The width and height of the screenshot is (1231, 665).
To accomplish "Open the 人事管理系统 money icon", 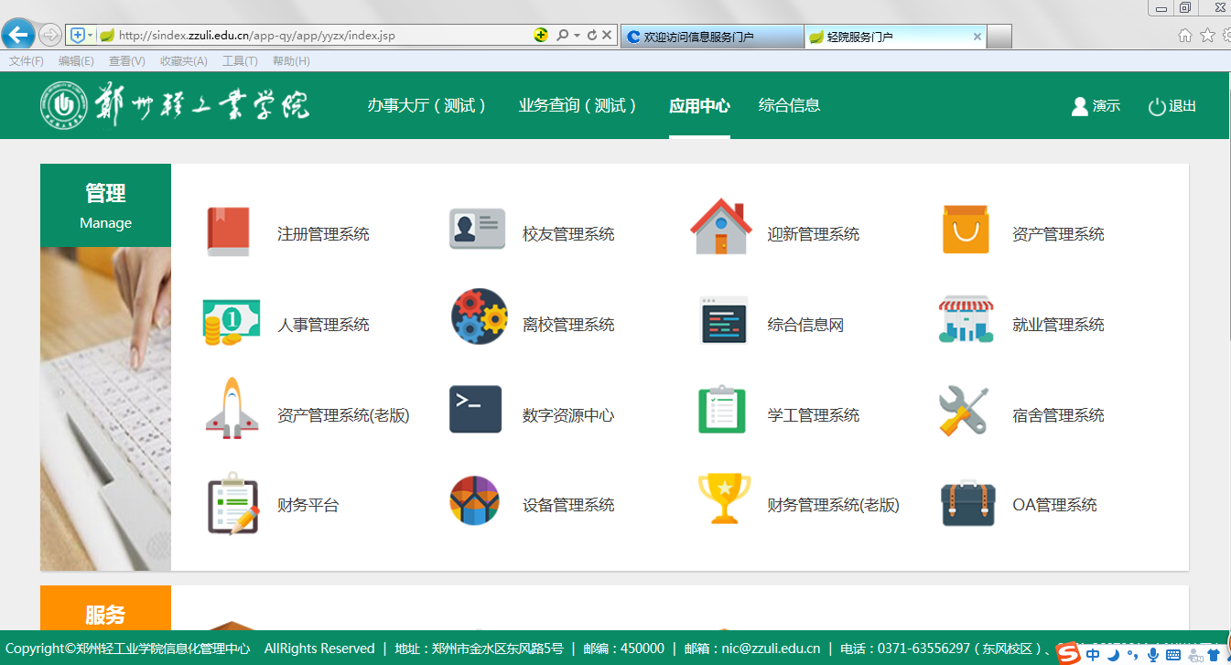I will [x=231, y=323].
